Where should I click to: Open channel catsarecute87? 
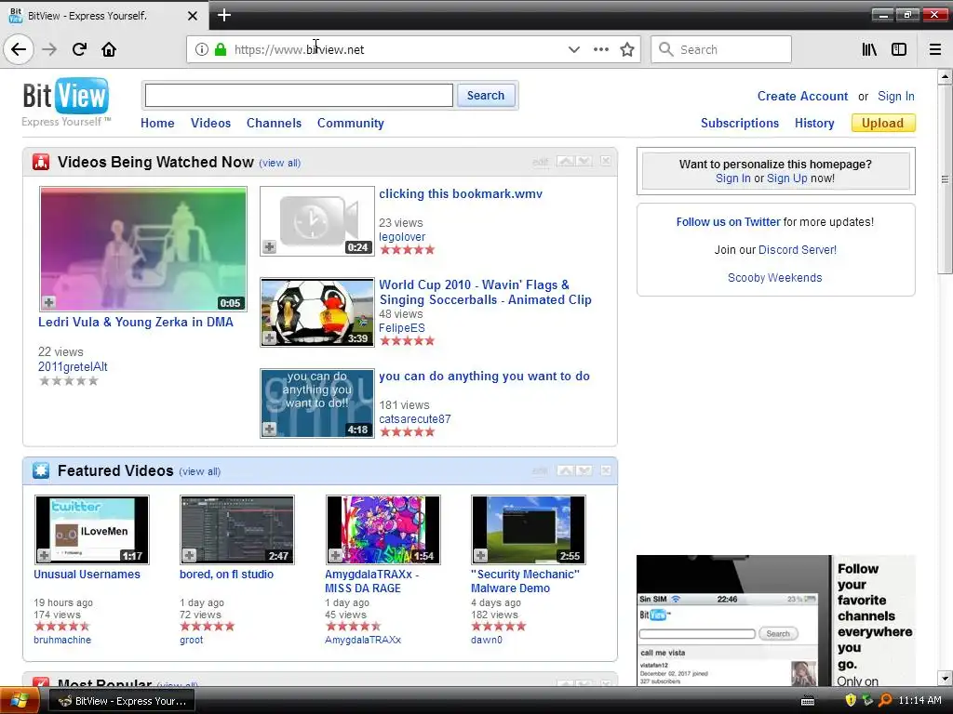tap(415, 419)
